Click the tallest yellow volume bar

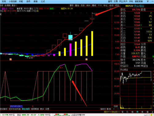(92, 43)
